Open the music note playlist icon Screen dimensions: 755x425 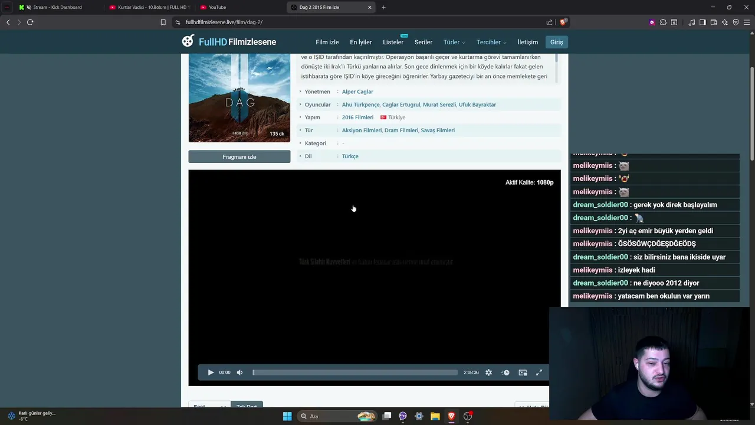(692, 22)
